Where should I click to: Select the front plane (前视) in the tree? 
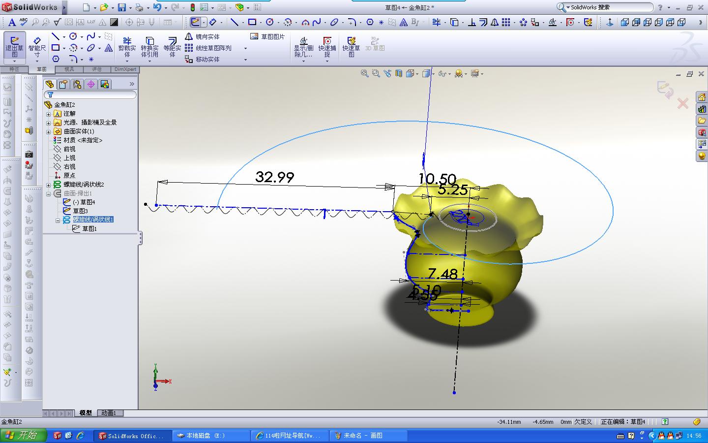click(x=69, y=149)
